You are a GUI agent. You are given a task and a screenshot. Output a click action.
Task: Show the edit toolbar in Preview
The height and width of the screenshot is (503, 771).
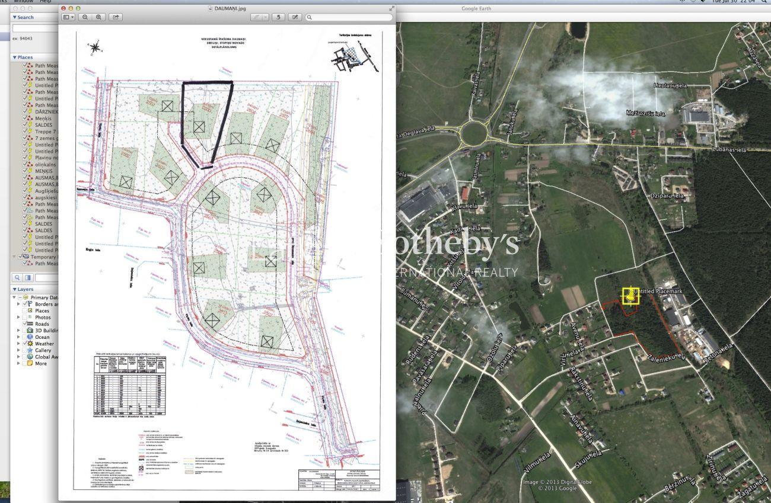pos(294,18)
